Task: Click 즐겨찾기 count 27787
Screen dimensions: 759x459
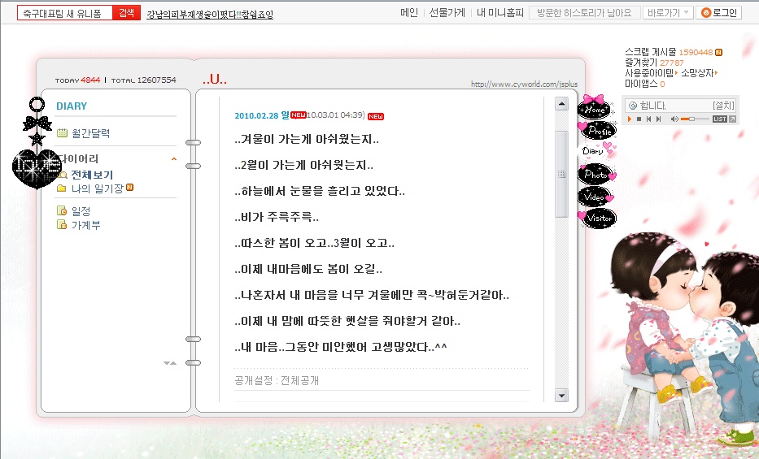Action: tap(672, 63)
